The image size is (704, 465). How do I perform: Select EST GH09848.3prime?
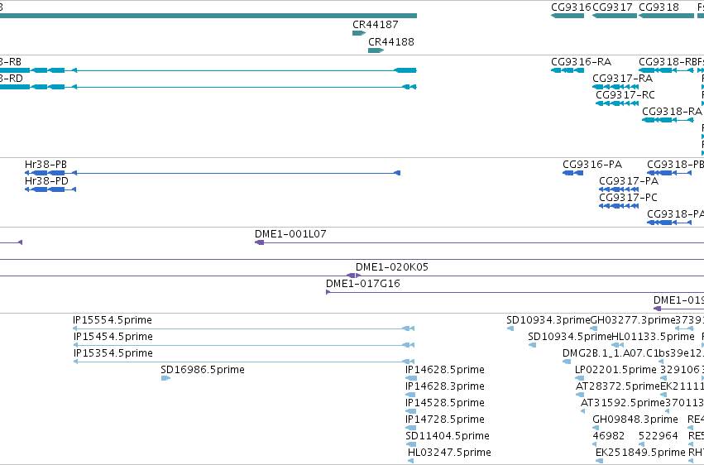[x=595, y=428]
